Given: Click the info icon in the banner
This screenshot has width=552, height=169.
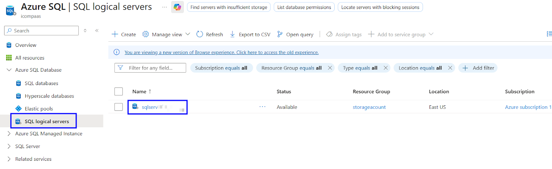Looking at the screenshot, I should tap(117, 52).
